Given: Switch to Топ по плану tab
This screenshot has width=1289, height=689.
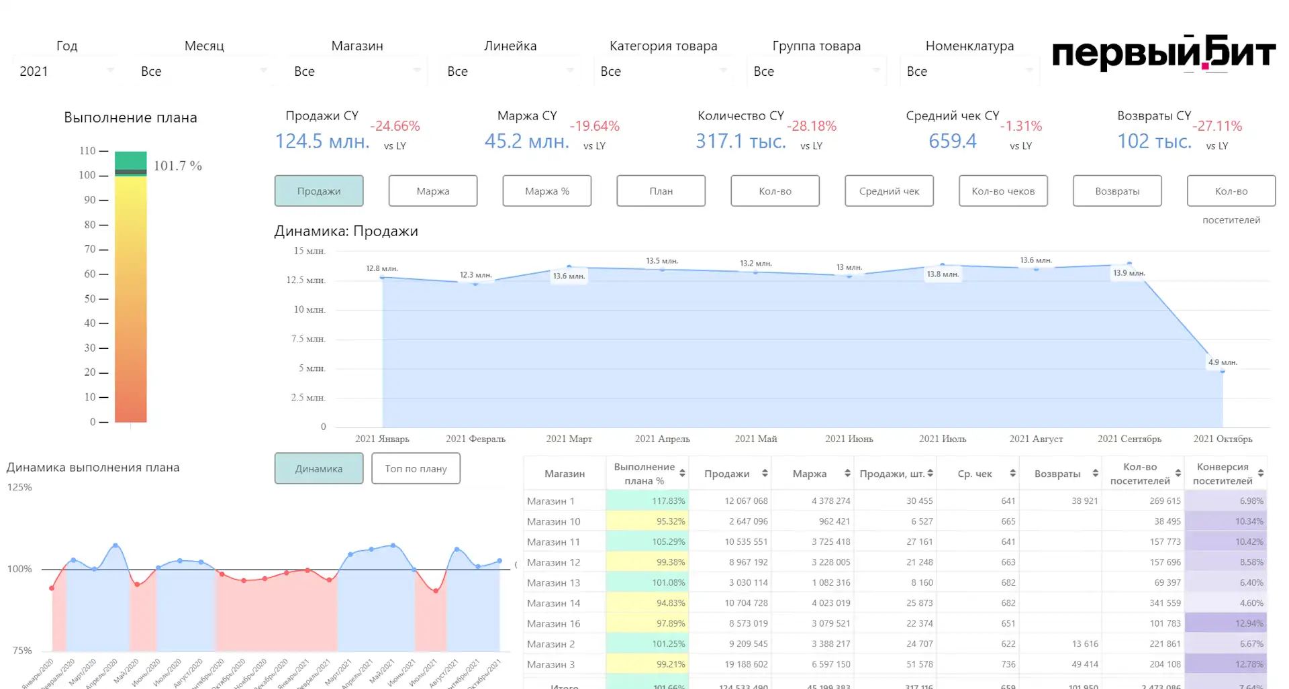Looking at the screenshot, I should tap(416, 468).
